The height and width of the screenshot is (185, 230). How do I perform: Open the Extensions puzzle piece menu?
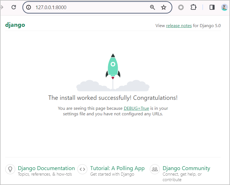click(x=194, y=7)
